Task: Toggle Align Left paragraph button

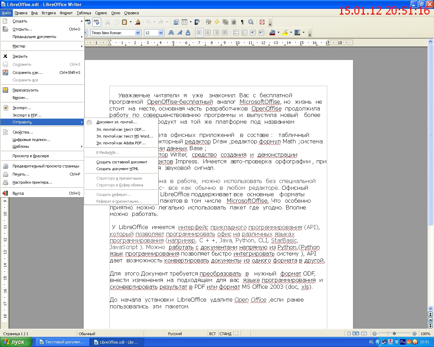Action: click(199, 33)
